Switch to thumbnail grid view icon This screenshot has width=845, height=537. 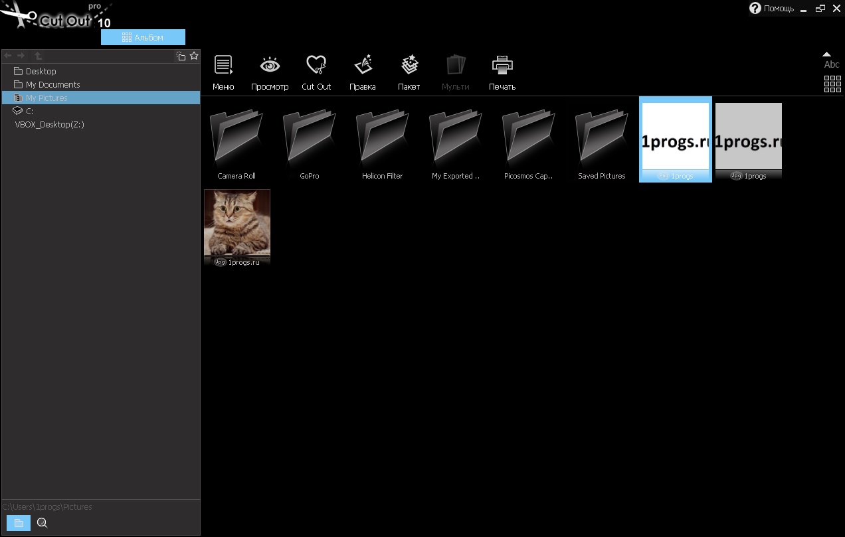[x=832, y=84]
